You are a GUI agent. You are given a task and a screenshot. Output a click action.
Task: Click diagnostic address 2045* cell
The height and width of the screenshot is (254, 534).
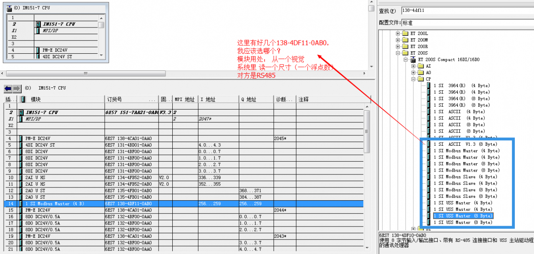pos(280,138)
